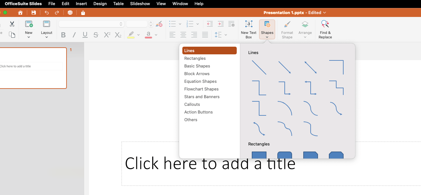Select the first blue rectangle shape thumbnail

tap(259, 156)
